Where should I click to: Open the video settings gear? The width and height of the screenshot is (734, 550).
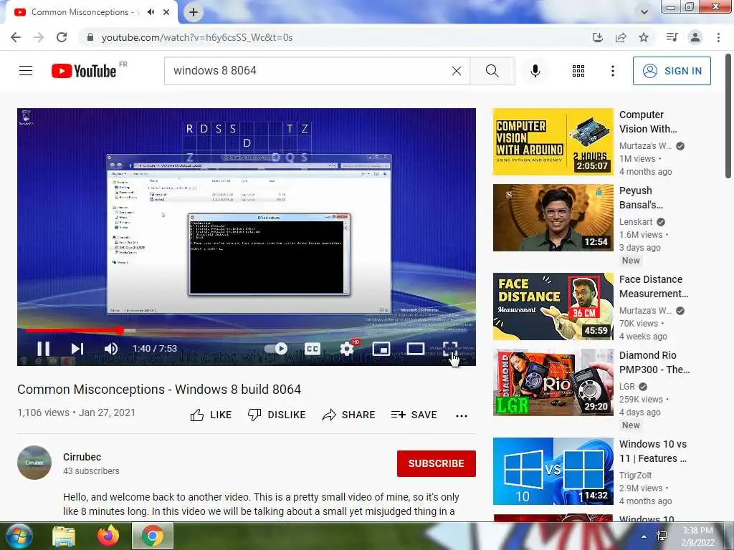(348, 349)
